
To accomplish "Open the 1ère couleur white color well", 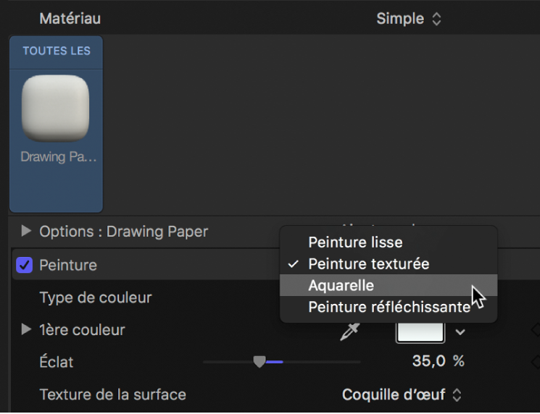I will [x=420, y=331].
